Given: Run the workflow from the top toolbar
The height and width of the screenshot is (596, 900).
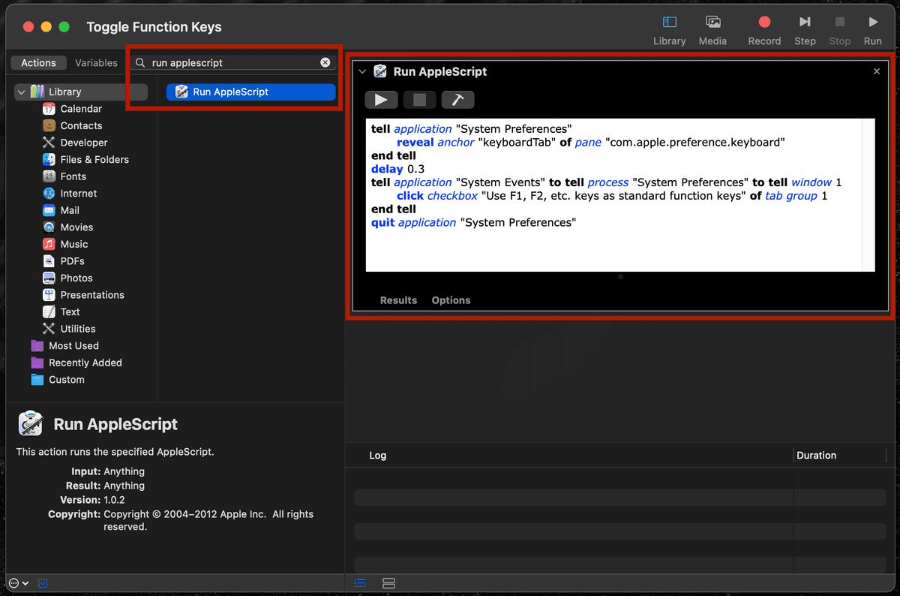Looking at the screenshot, I should [872, 29].
